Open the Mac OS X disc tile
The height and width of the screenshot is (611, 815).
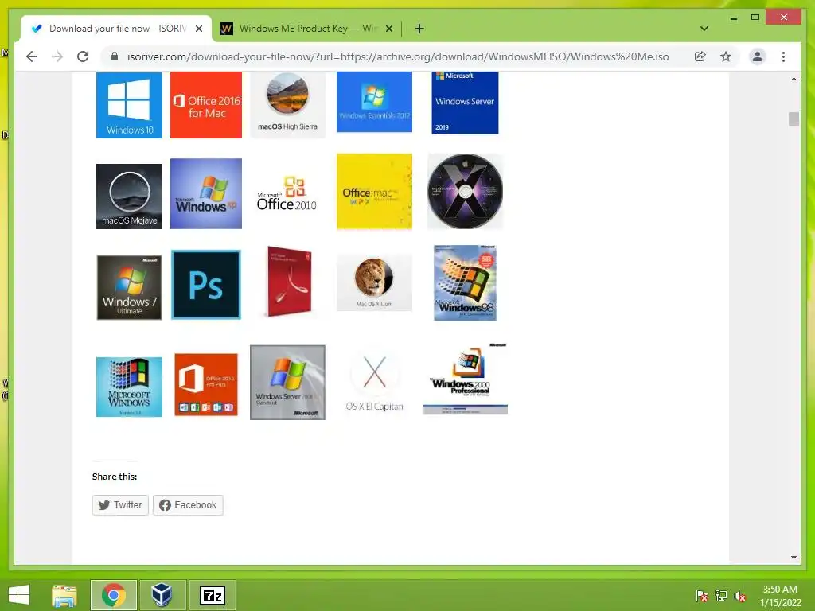(465, 191)
